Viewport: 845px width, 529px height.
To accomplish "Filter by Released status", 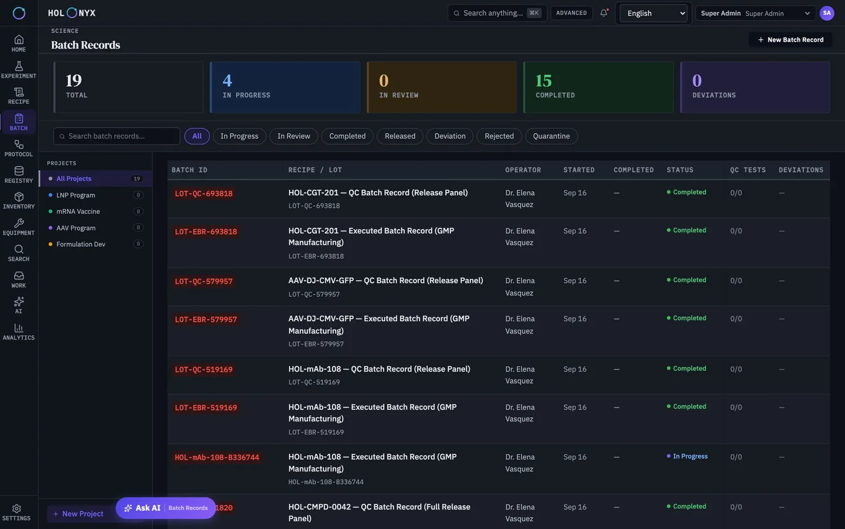I will pos(400,136).
